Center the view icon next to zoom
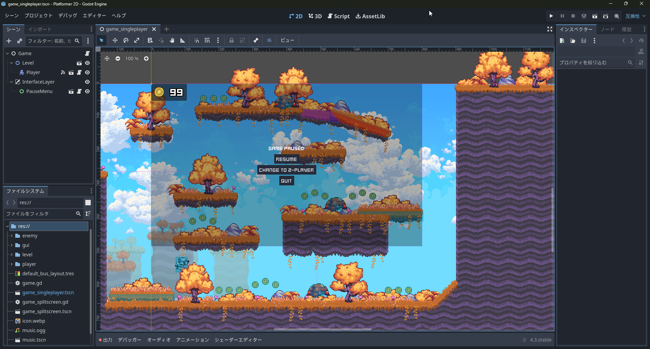Viewport: 650px width, 349px height. [x=107, y=59]
